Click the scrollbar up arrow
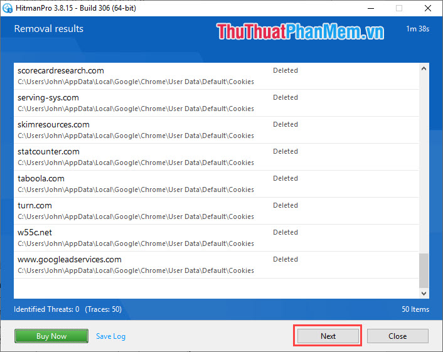The image size is (443, 352). click(x=424, y=68)
